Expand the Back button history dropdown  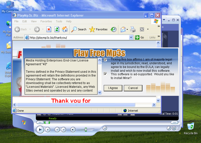[30, 29]
